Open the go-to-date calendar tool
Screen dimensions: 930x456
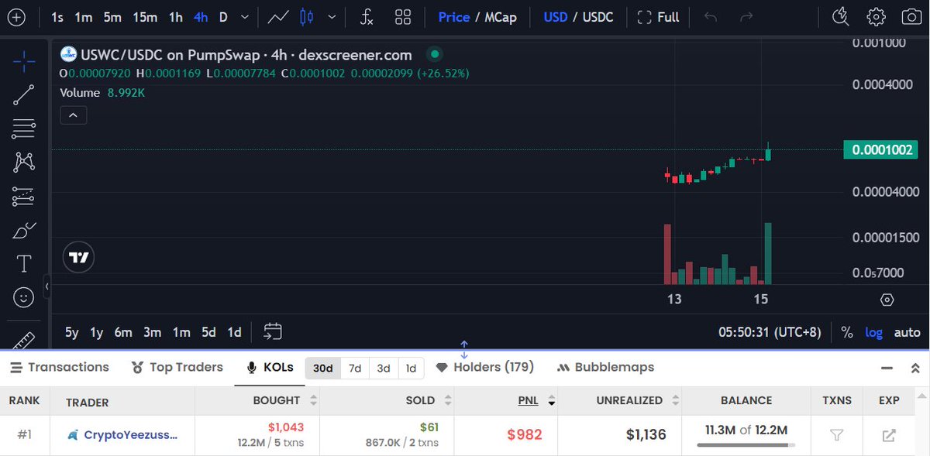click(272, 332)
